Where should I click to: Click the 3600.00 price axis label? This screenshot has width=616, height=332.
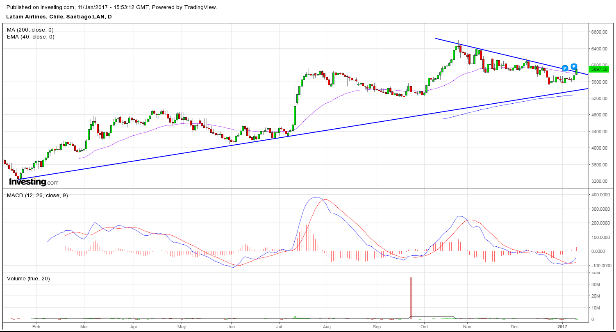click(x=599, y=165)
